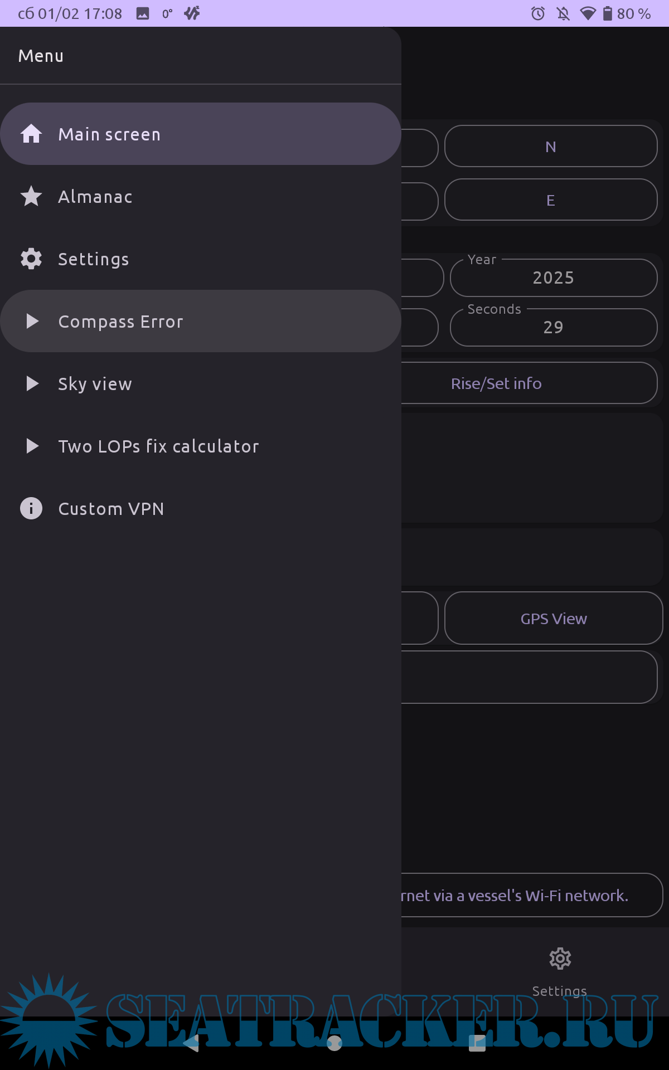Click the gear icon in the menu drawer

pos(31,259)
